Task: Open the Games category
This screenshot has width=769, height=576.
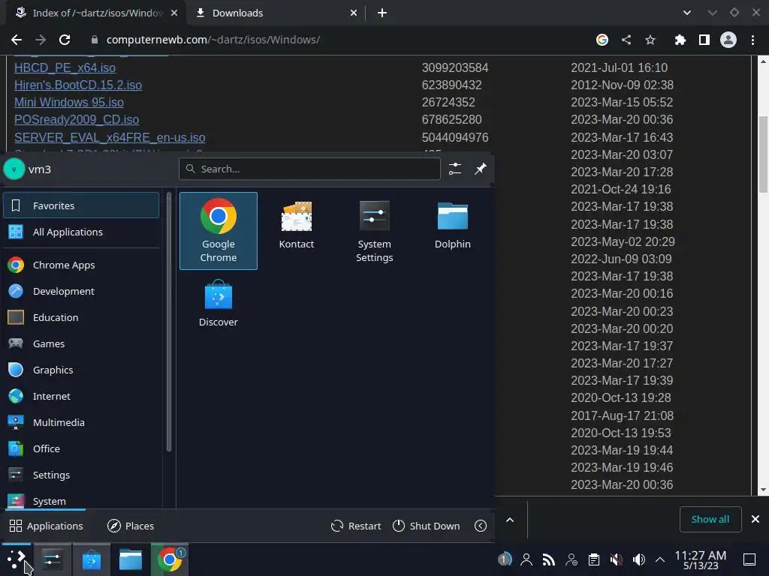Action: click(x=81, y=343)
